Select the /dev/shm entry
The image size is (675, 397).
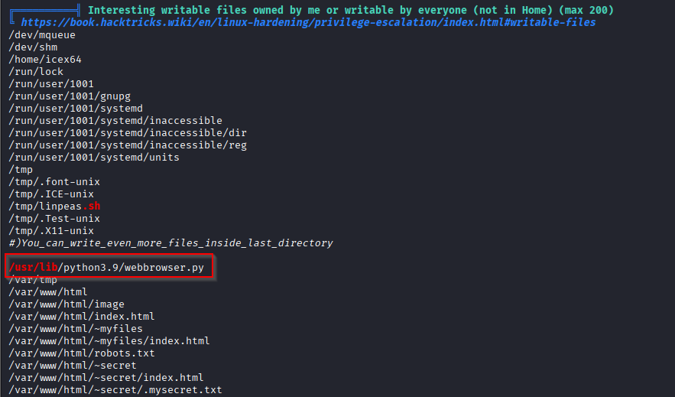coord(30,47)
